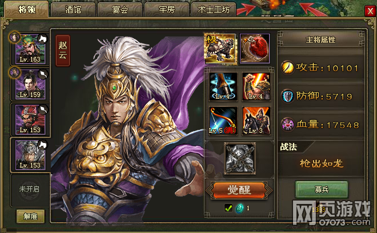Click the red gem pendant item icon
Screen dimensions: 377x233
click(x=255, y=49)
